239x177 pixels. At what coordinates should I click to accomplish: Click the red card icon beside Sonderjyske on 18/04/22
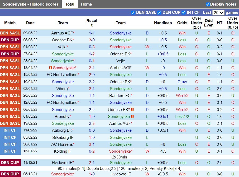coord(51,68)
